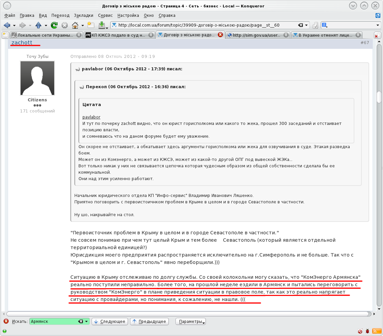Open the Сервис menu
The image size is (383, 336).
(105, 15)
